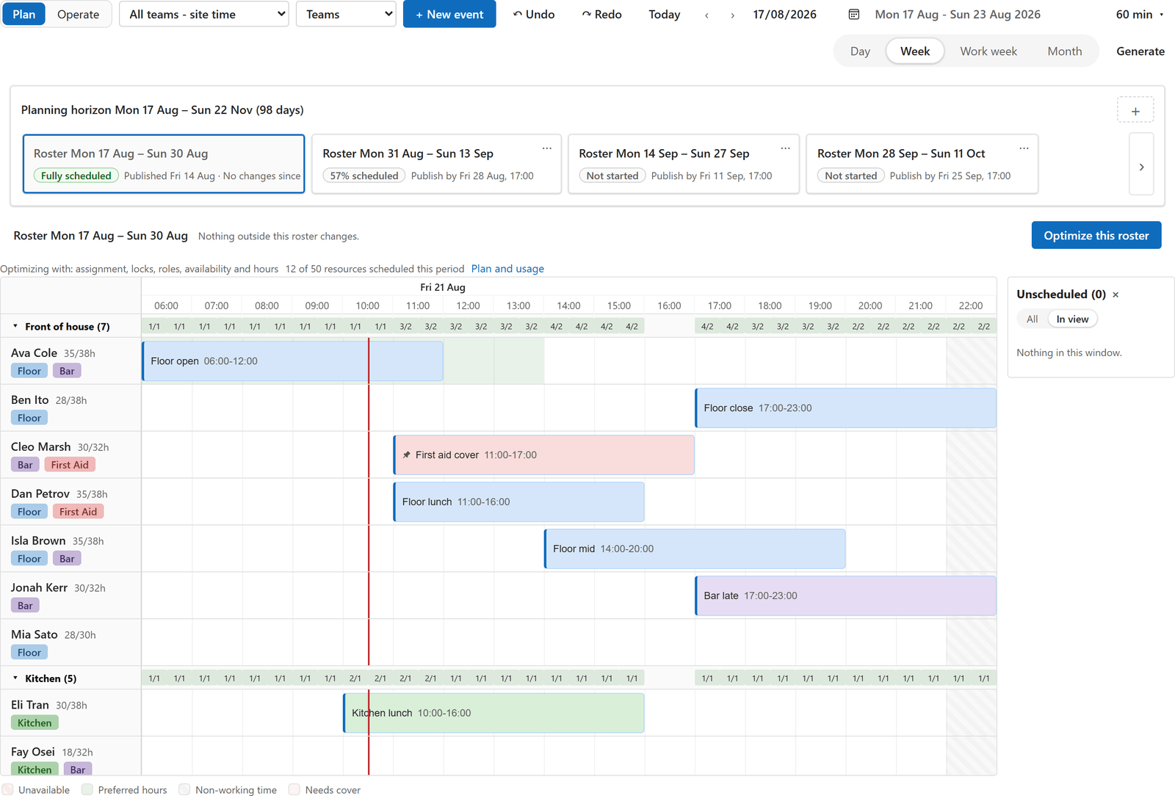Open options menu for Roster Mon 14 Sep
The image size is (1175, 796).
(786, 148)
